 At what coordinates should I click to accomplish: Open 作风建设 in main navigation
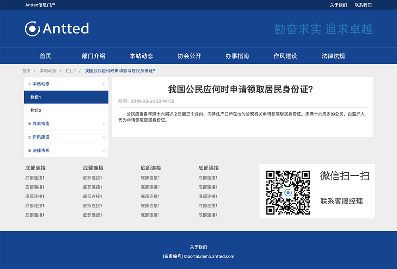[285, 56]
